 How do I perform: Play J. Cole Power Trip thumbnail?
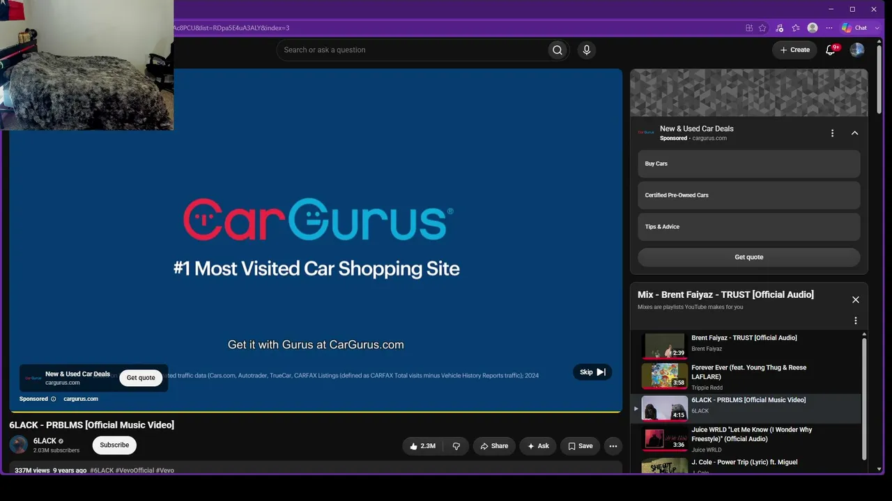(664, 466)
